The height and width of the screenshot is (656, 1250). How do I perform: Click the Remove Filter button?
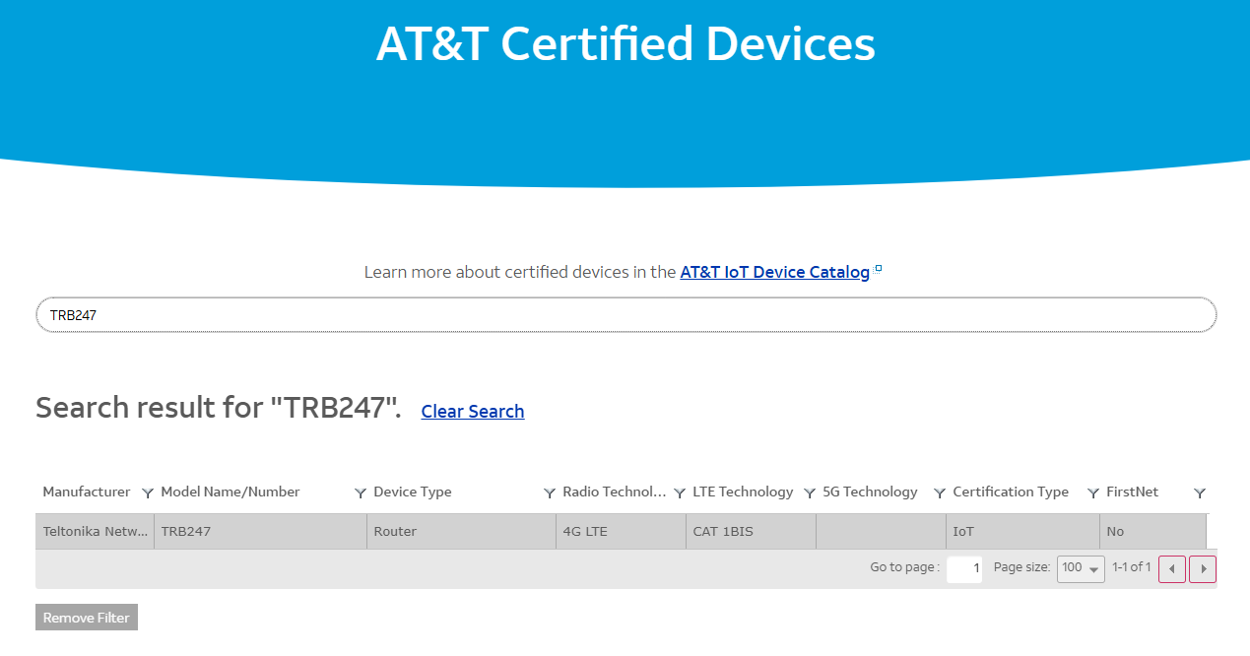click(87, 618)
